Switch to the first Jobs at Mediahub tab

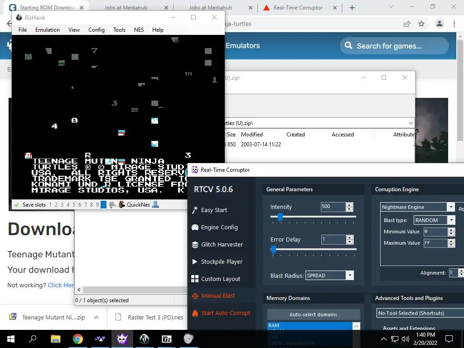(126, 8)
